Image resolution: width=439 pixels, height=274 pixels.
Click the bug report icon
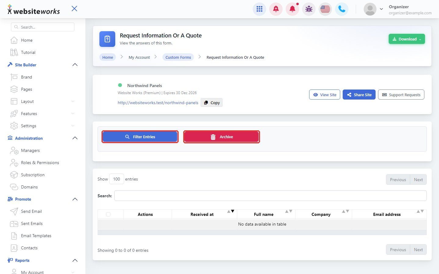[x=309, y=9]
